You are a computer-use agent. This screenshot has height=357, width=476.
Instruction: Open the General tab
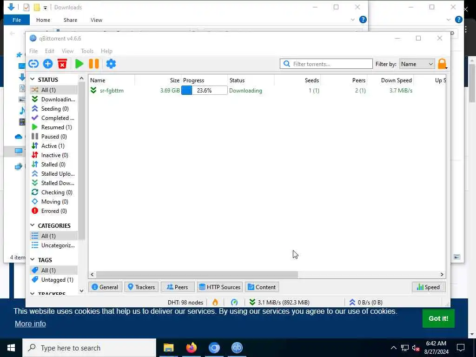pos(105,287)
